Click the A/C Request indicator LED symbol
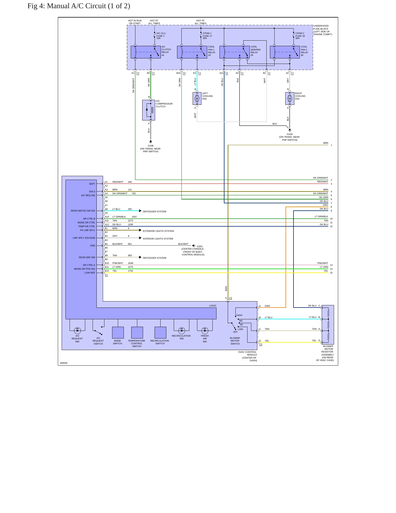This screenshot has height=513, width=396. click(78, 331)
